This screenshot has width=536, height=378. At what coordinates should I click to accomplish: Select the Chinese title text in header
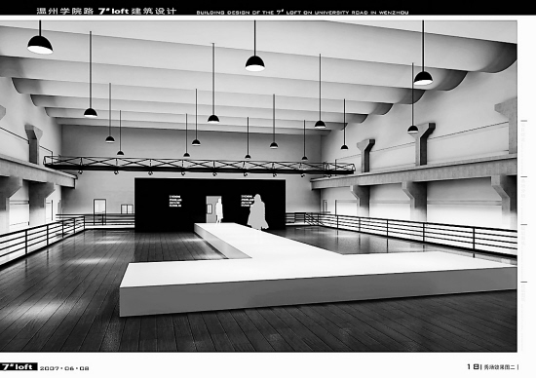pos(106,11)
